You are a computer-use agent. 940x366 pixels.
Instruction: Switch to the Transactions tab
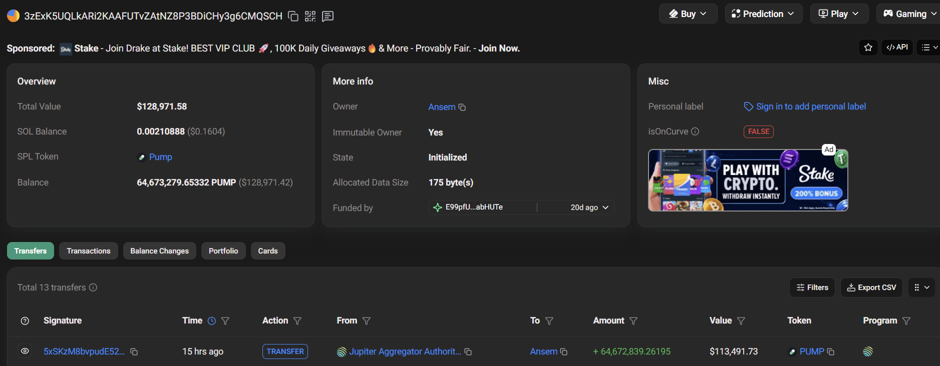click(89, 251)
